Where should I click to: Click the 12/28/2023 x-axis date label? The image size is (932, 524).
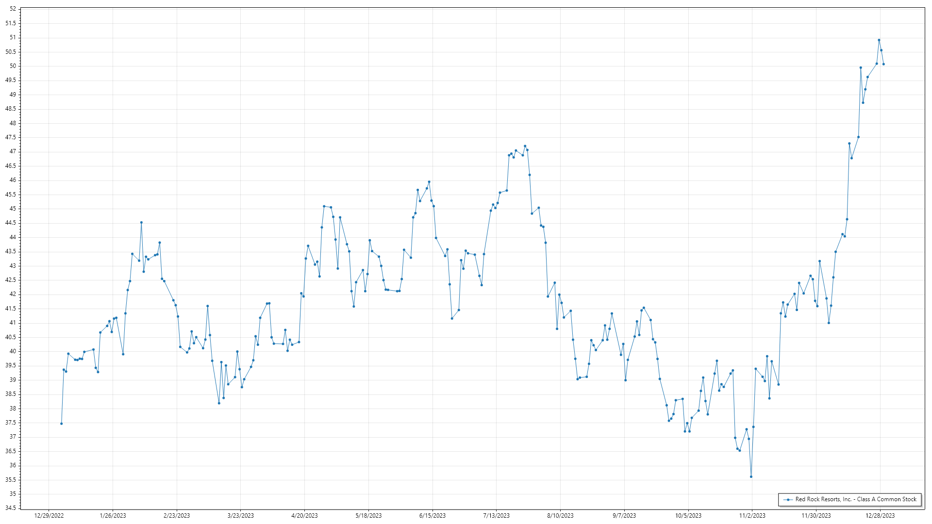[880, 515]
